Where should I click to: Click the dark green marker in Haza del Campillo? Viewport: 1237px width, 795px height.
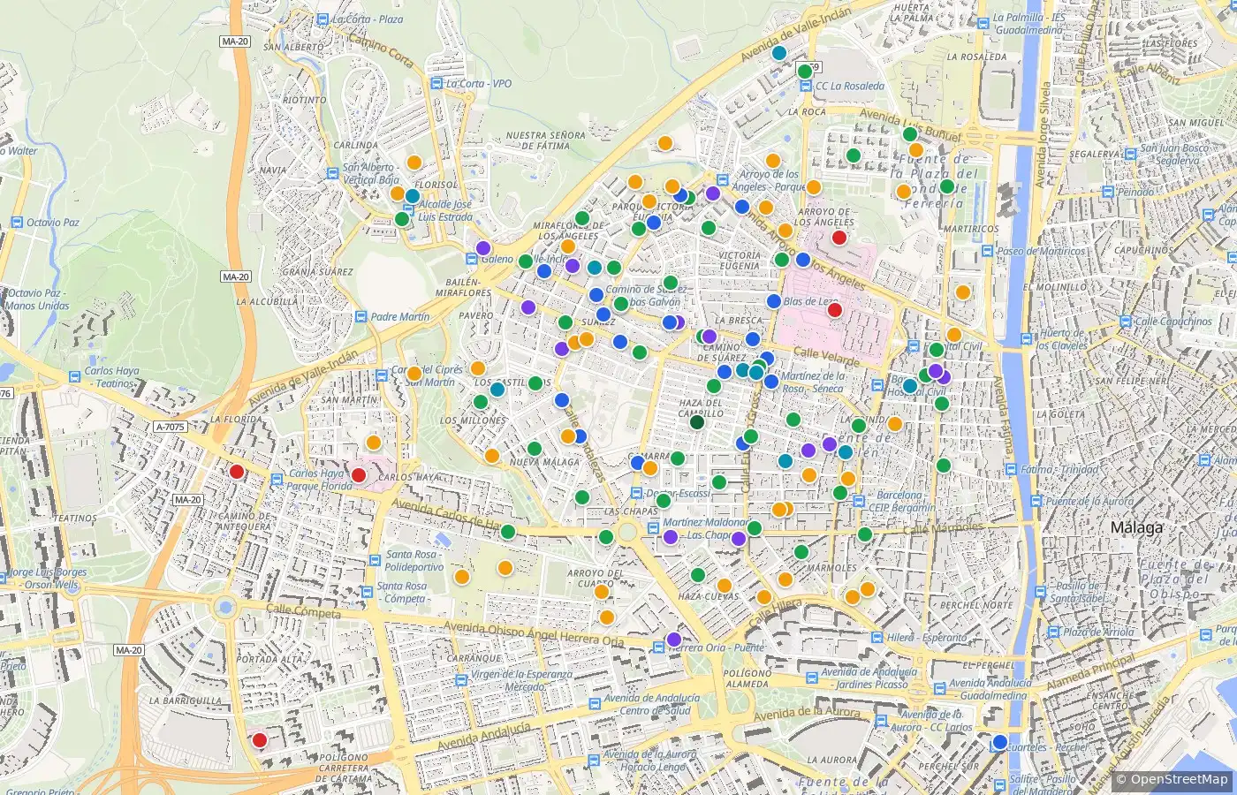697,422
